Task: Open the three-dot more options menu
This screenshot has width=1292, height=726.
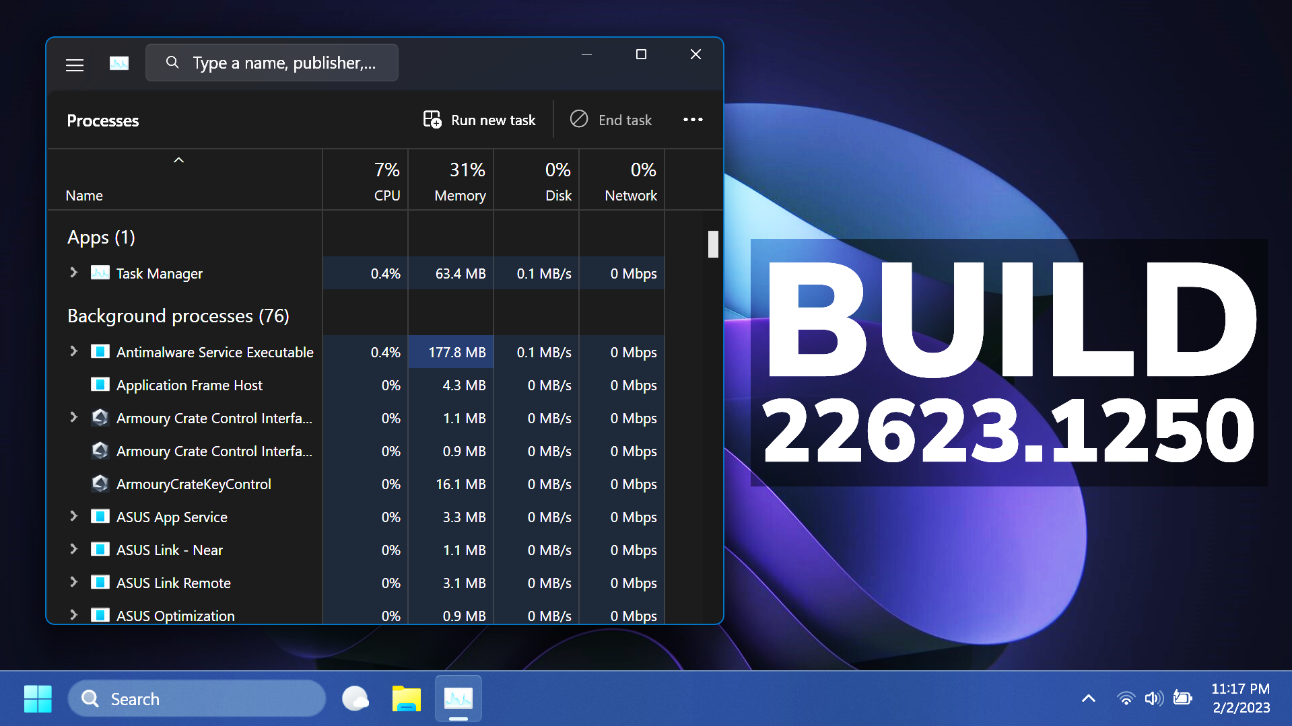Action: [x=693, y=119]
